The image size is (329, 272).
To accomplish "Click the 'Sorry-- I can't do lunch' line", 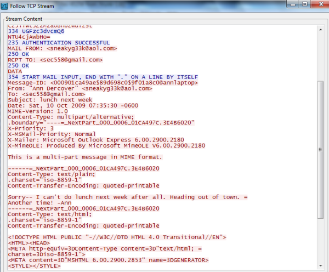I will click(128, 197).
